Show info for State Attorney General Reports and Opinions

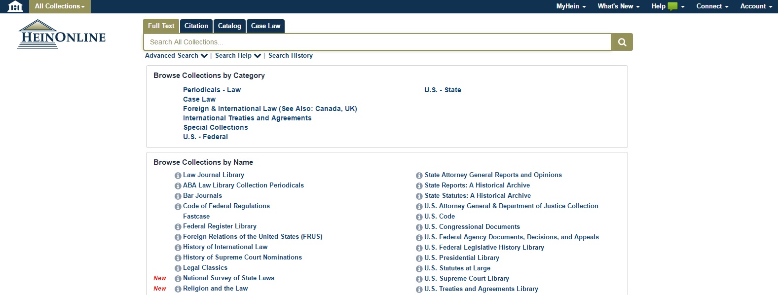click(419, 176)
